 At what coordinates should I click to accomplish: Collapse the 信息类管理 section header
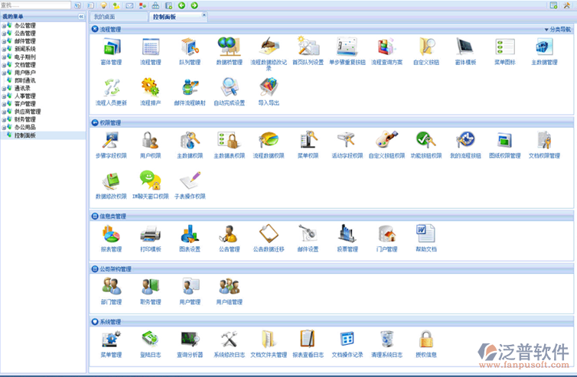click(x=95, y=216)
